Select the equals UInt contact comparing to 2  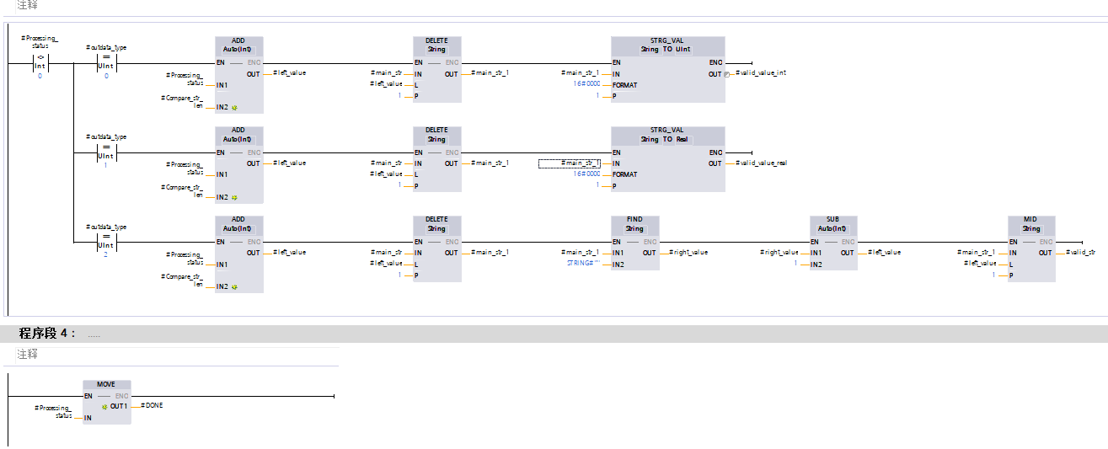(106, 243)
